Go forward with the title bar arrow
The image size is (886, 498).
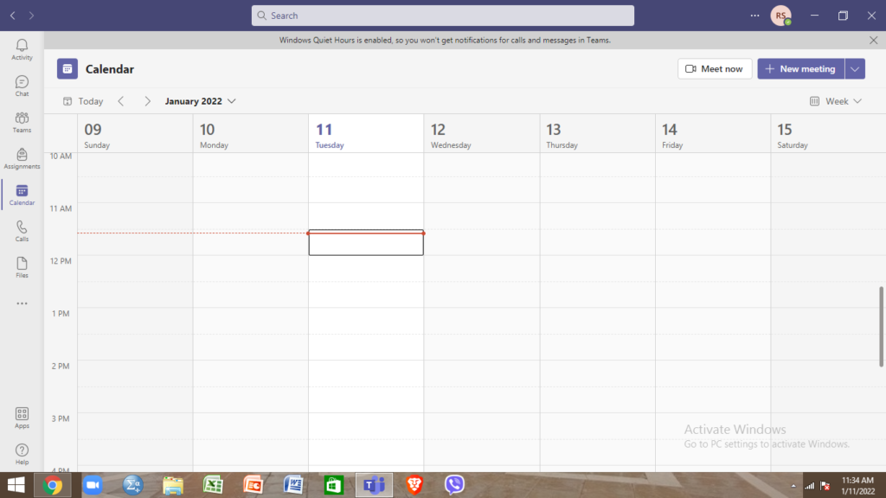pyautogui.click(x=32, y=16)
